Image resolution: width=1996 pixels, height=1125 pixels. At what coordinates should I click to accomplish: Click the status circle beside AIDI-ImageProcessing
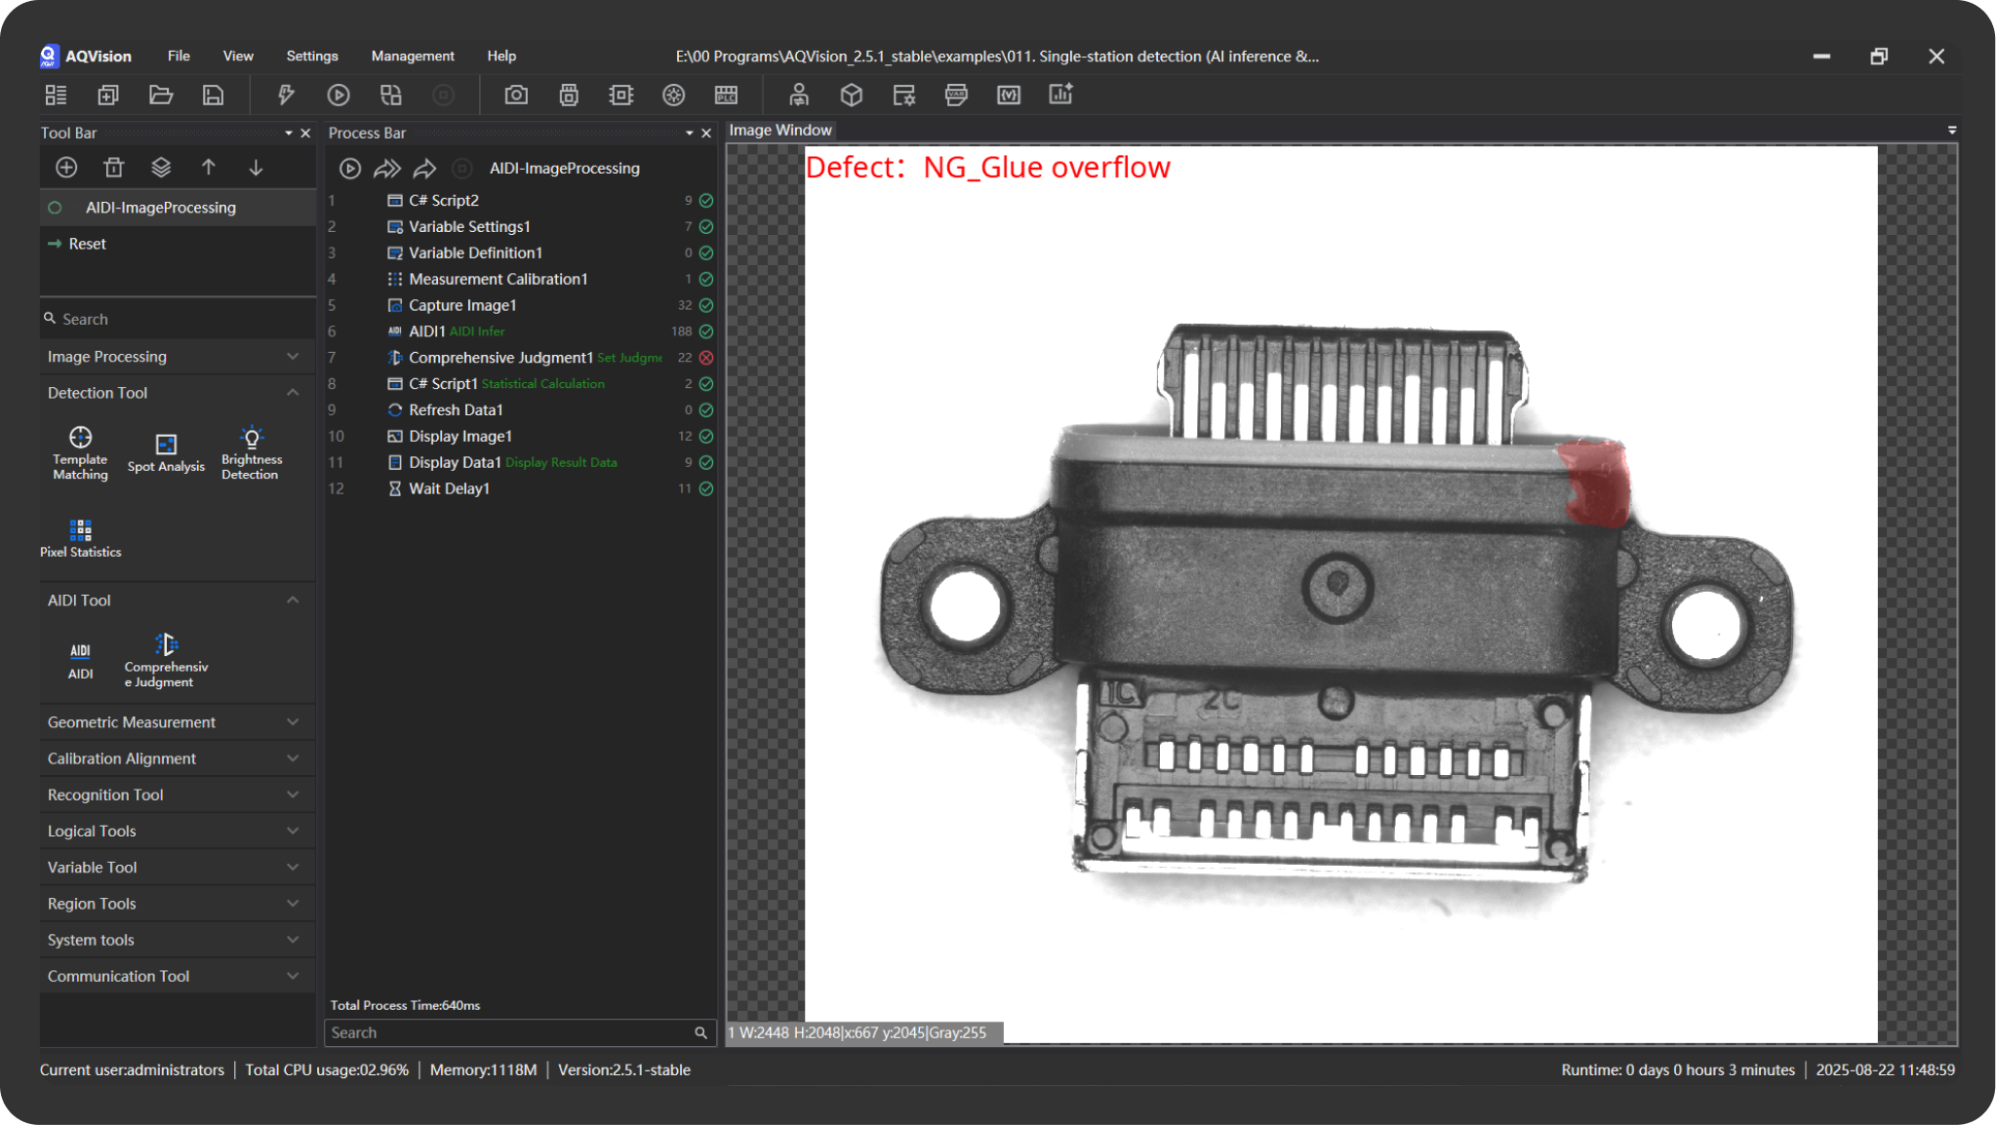56,208
